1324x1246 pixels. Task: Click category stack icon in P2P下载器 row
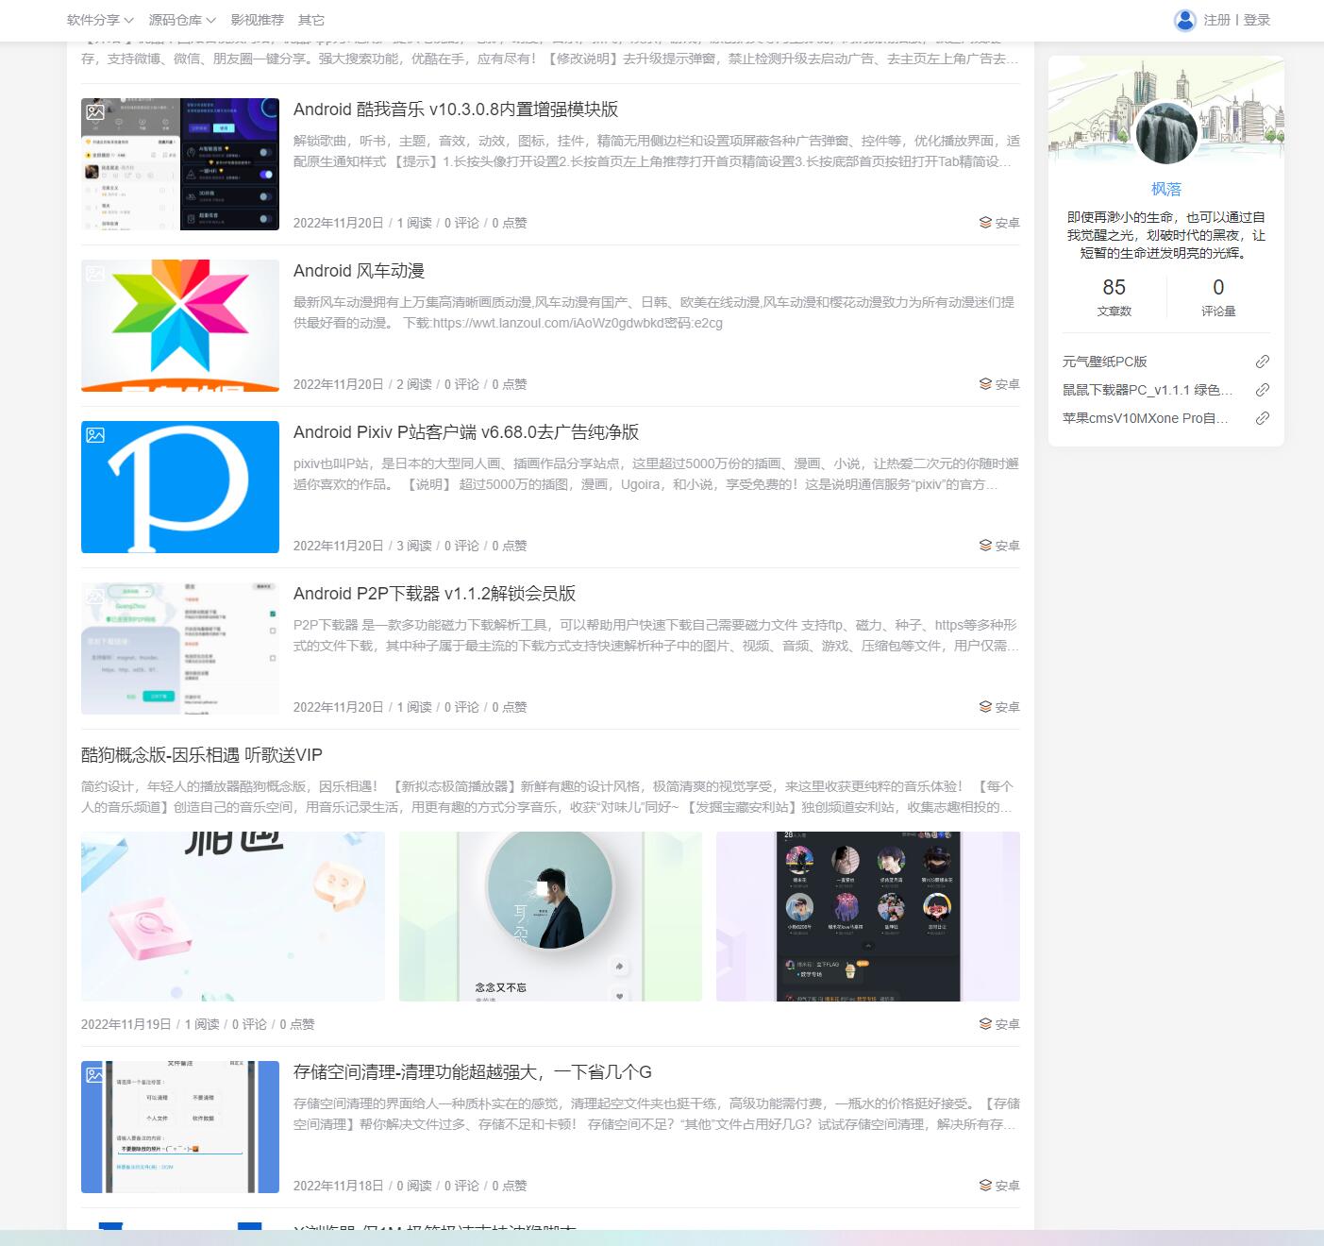tap(985, 707)
